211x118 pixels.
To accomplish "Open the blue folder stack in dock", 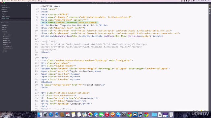I will point(154,115).
